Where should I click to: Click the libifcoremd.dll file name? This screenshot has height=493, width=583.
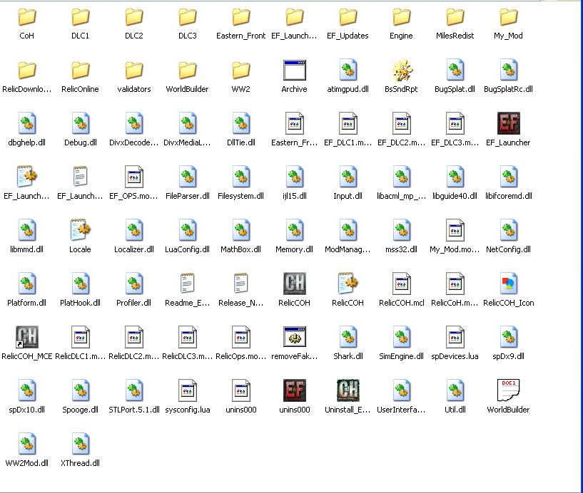pos(508,196)
